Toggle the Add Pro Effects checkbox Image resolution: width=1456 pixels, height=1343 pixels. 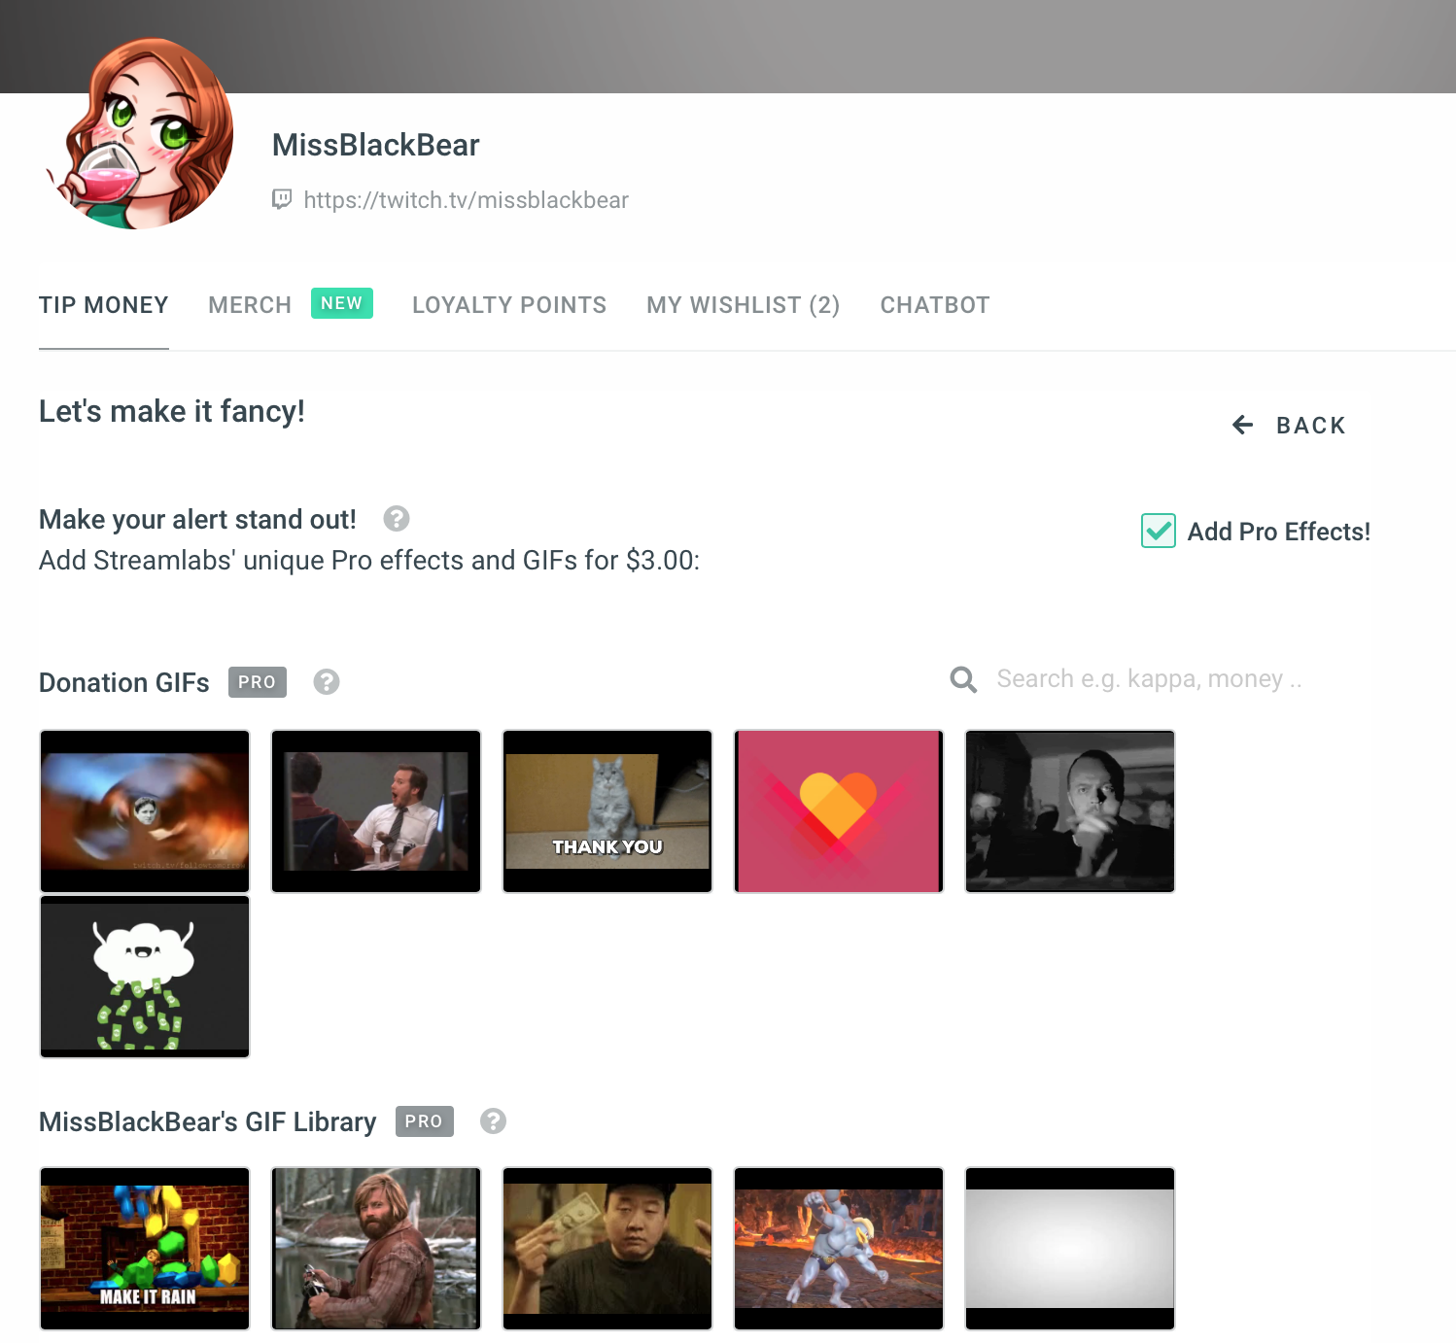(1159, 531)
